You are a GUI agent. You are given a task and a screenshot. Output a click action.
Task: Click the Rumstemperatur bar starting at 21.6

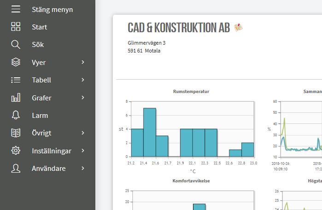[162, 146]
